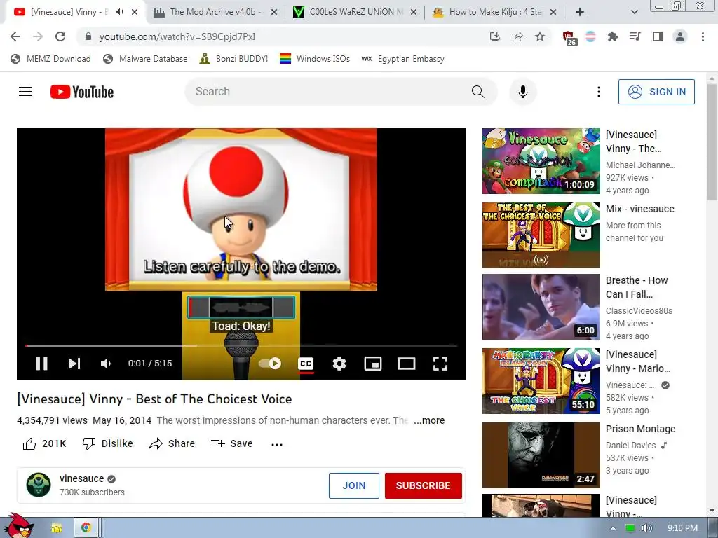
Task: Open Prison Montage video title
Action: click(640, 429)
